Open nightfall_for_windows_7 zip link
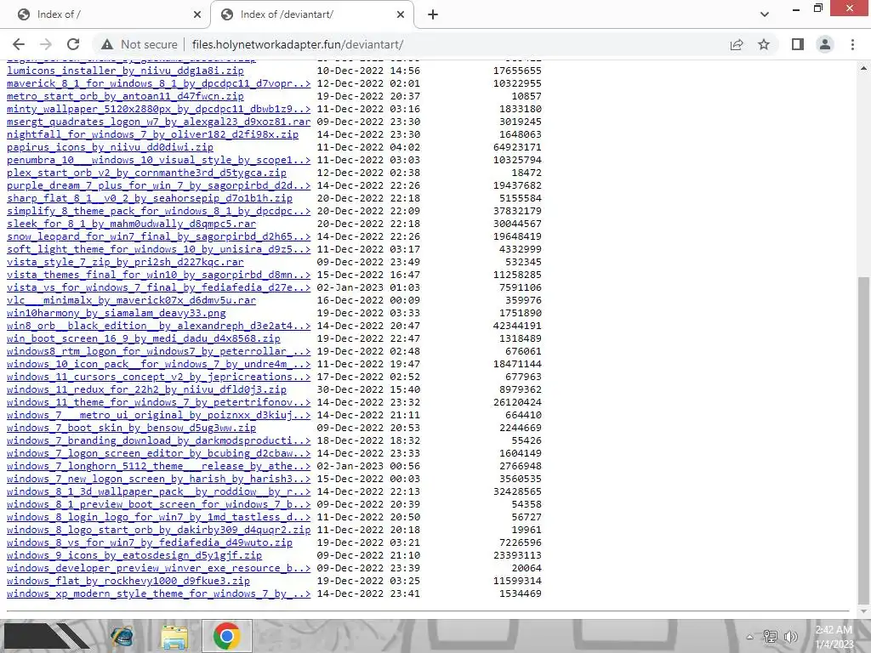This screenshot has height=653, width=871. click(152, 134)
